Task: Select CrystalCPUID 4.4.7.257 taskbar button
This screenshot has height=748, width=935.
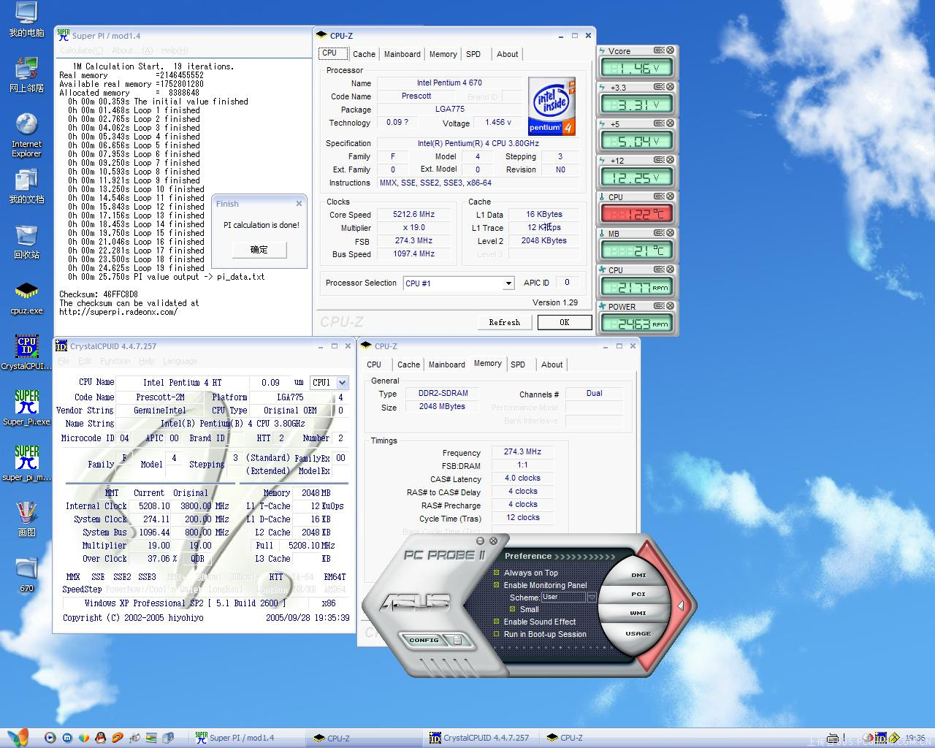Action: click(480, 738)
